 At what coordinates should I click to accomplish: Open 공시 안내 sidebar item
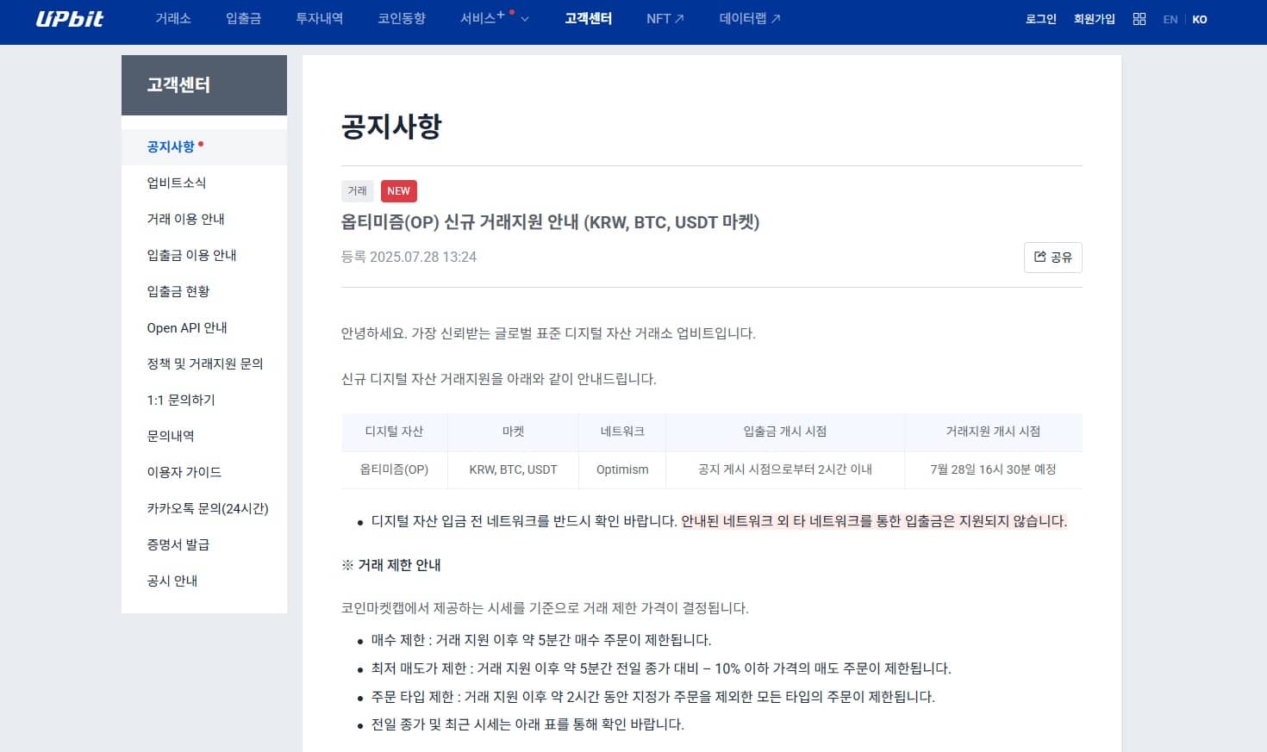point(204,581)
